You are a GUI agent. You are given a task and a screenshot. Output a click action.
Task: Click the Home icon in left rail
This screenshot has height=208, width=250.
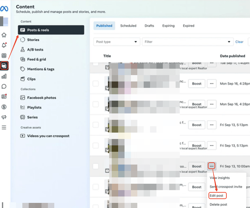(4, 35)
